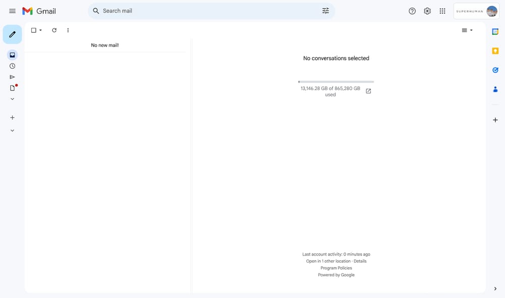Screen dimensions: 505x298
Task: Open the Sent mail folder
Action: (12, 77)
